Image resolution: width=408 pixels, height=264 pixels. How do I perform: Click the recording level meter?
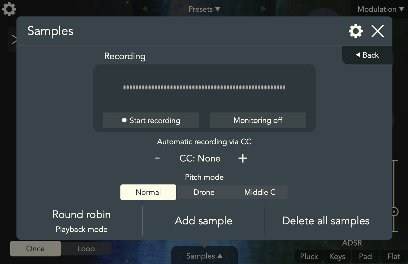pos(204,87)
